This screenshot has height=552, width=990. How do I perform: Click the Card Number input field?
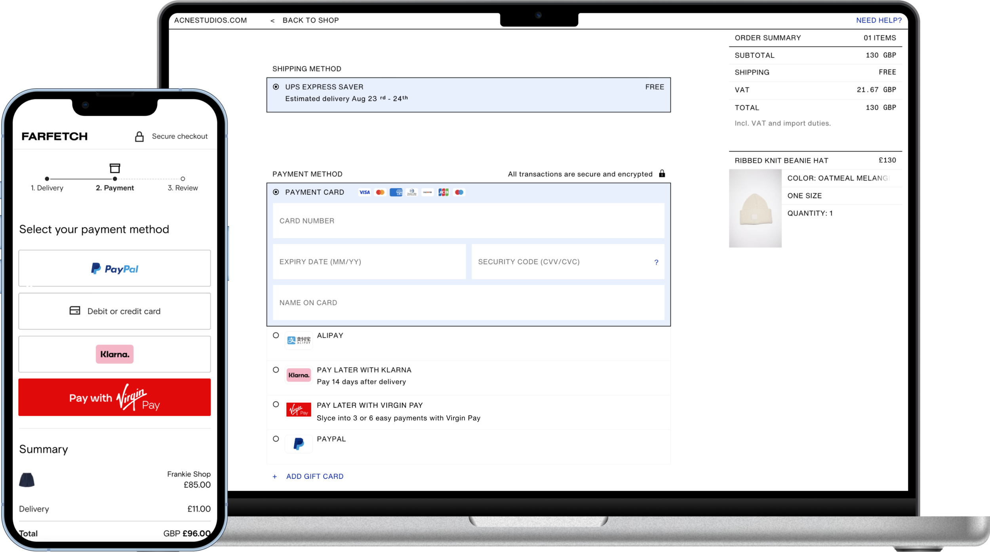point(468,221)
